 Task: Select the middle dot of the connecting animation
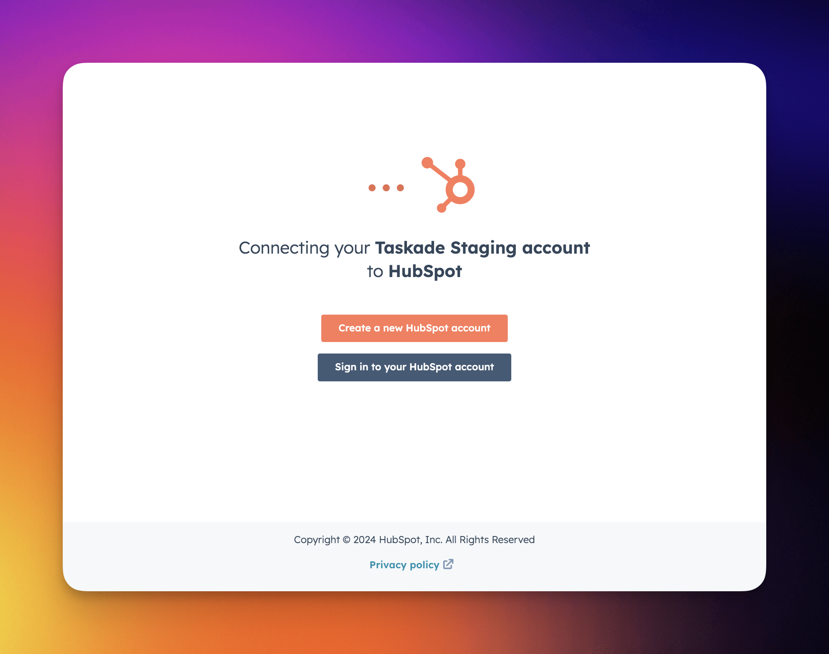coord(386,188)
